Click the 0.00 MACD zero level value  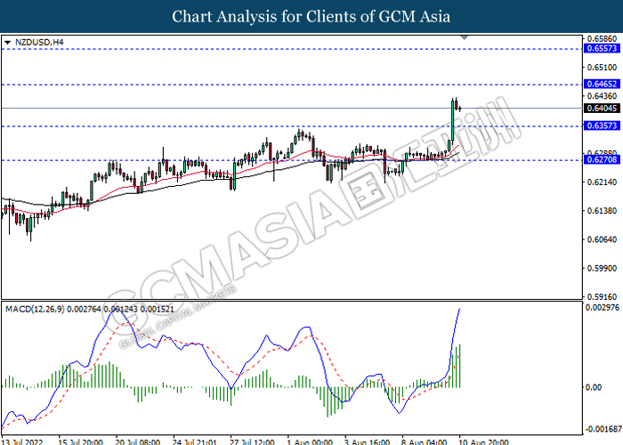(x=594, y=387)
